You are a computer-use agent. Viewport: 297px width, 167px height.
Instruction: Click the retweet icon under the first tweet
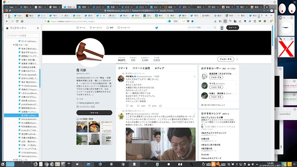click(x=138, y=106)
